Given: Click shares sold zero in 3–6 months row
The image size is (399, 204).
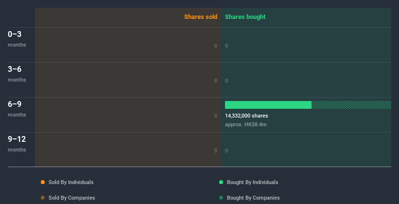Looking at the screenshot, I should (216, 81).
